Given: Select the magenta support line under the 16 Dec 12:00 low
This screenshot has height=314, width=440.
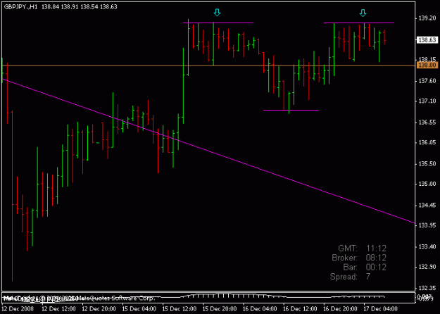Looking at the screenshot, I should point(291,110).
